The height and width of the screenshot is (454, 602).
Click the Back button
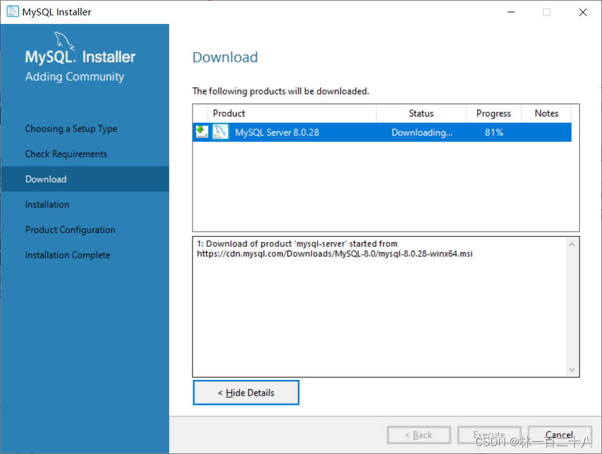pos(419,435)
